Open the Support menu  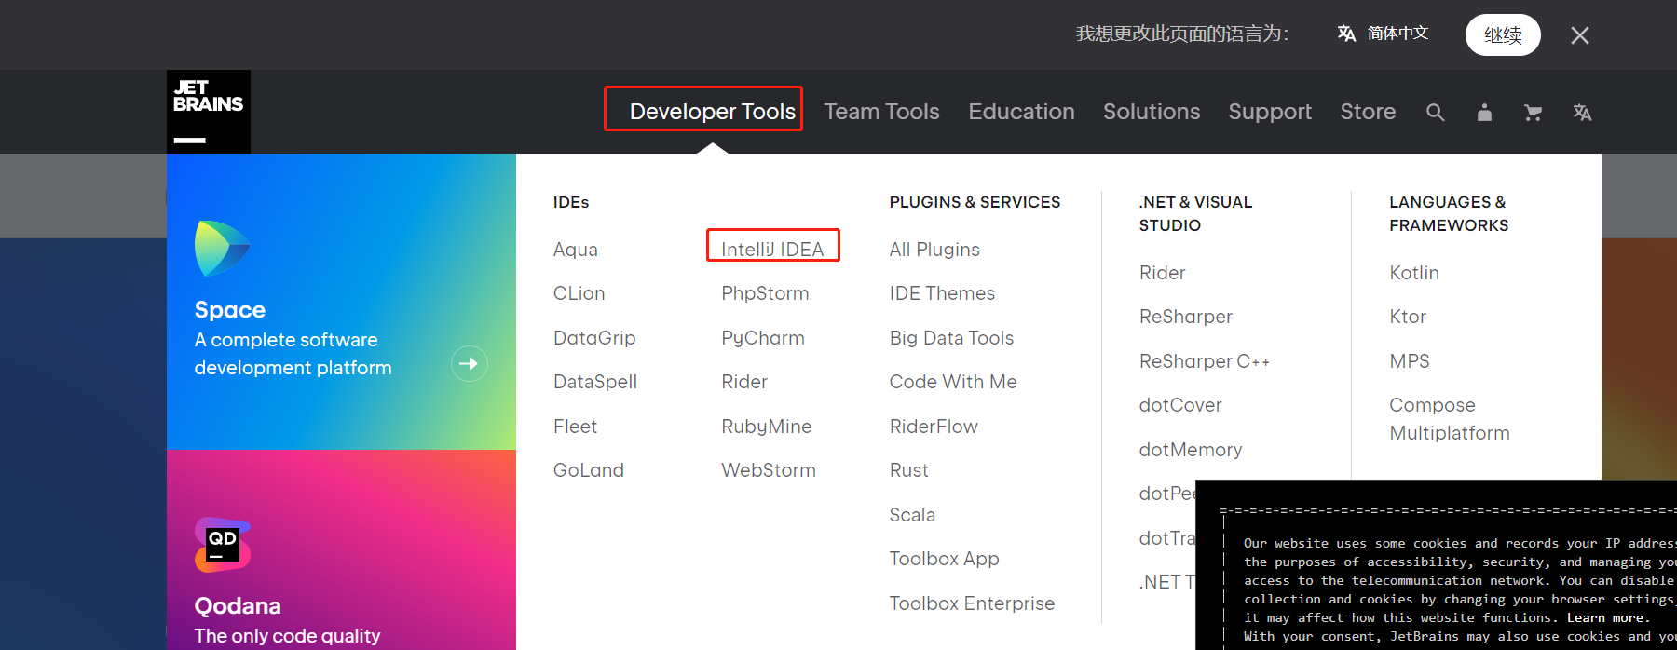pyautogui.click(x=1270, y=112)
